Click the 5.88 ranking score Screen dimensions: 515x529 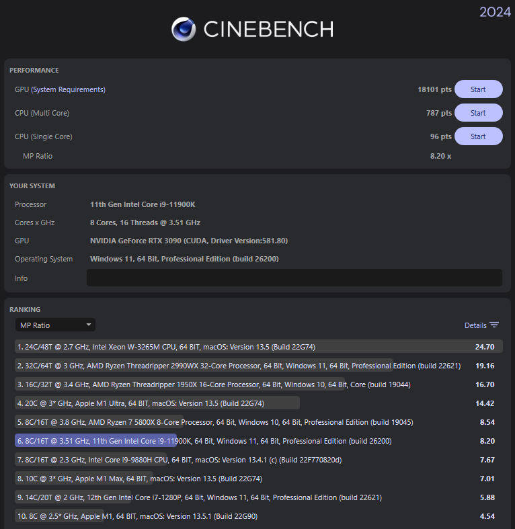pyautogui.click(x=487, y=497)
